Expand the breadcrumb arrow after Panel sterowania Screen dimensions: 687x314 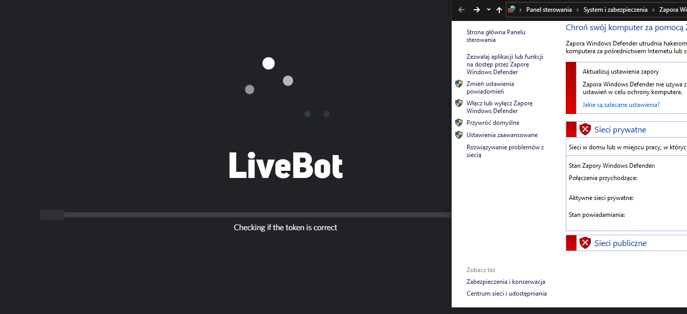(578, 9)
